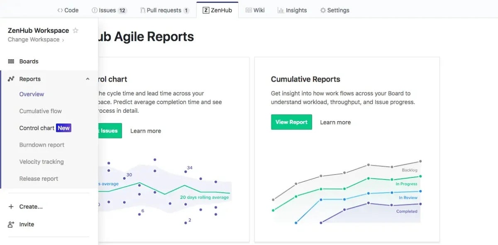Viewport: 498px width, 245px height.
Task: Open the Burndown report
Action: [x=41, y=145]
